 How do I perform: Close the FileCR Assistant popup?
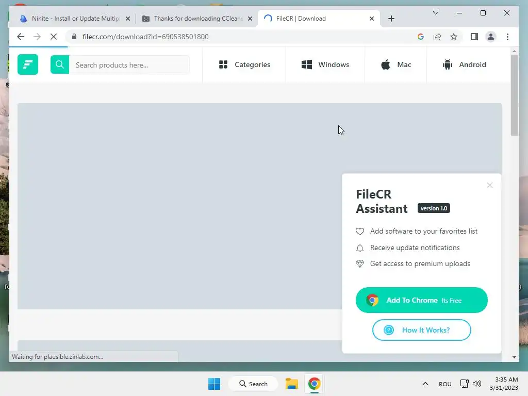(x=490, y=185)
